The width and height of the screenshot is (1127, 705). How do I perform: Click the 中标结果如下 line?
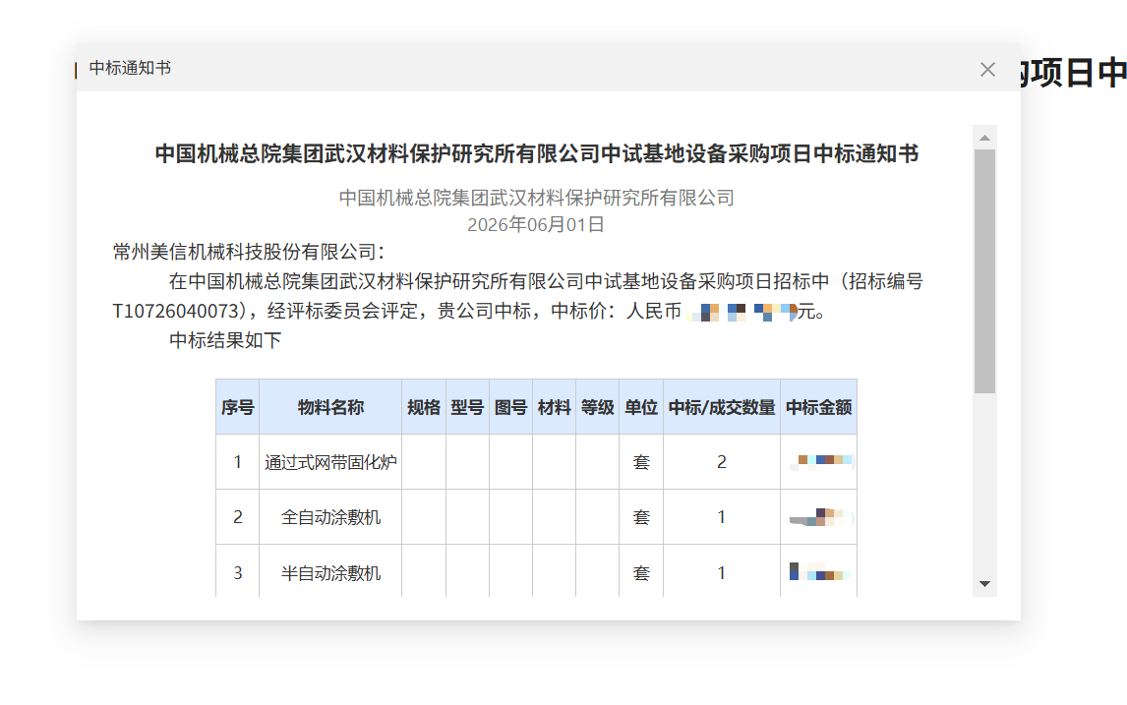(225, 340)
